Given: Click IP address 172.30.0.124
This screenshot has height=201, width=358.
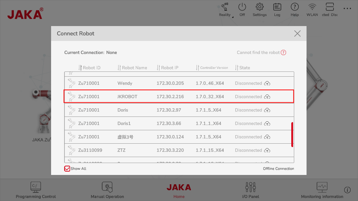Looking at the screenshot, I should coord(170,137).
